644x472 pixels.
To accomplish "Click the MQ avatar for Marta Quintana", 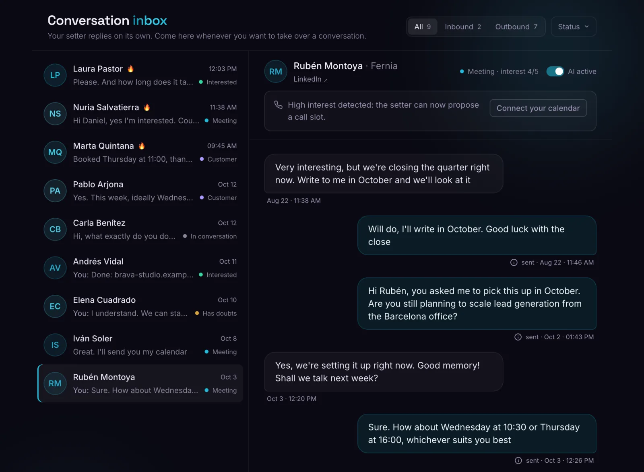I will [55, 152].
